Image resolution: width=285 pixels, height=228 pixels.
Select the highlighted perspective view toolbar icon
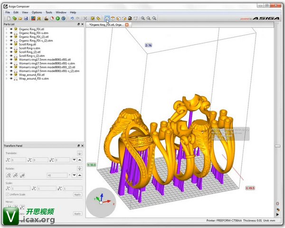pyautogui.click(x=106, y=18)
